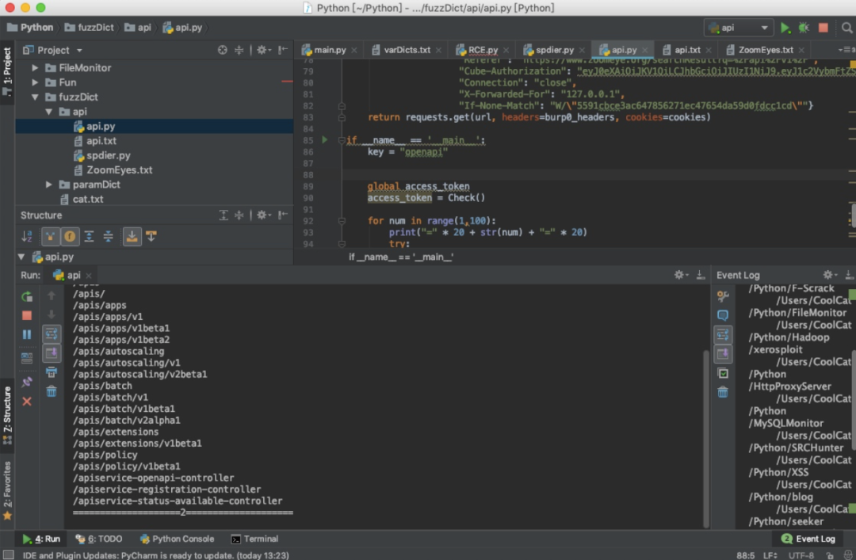Image resolution: width=856 pixels, height=560 pixels.
Task: Toggle soft-wrap in Run console
Action: pos(52,333)
